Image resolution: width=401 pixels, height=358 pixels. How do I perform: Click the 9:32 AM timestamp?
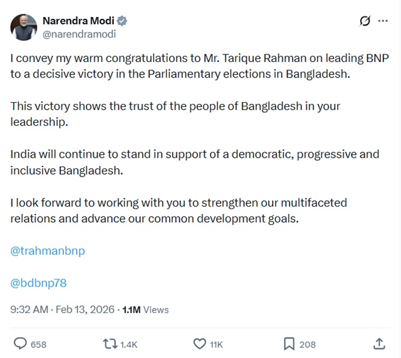click(x=29, y=310)
